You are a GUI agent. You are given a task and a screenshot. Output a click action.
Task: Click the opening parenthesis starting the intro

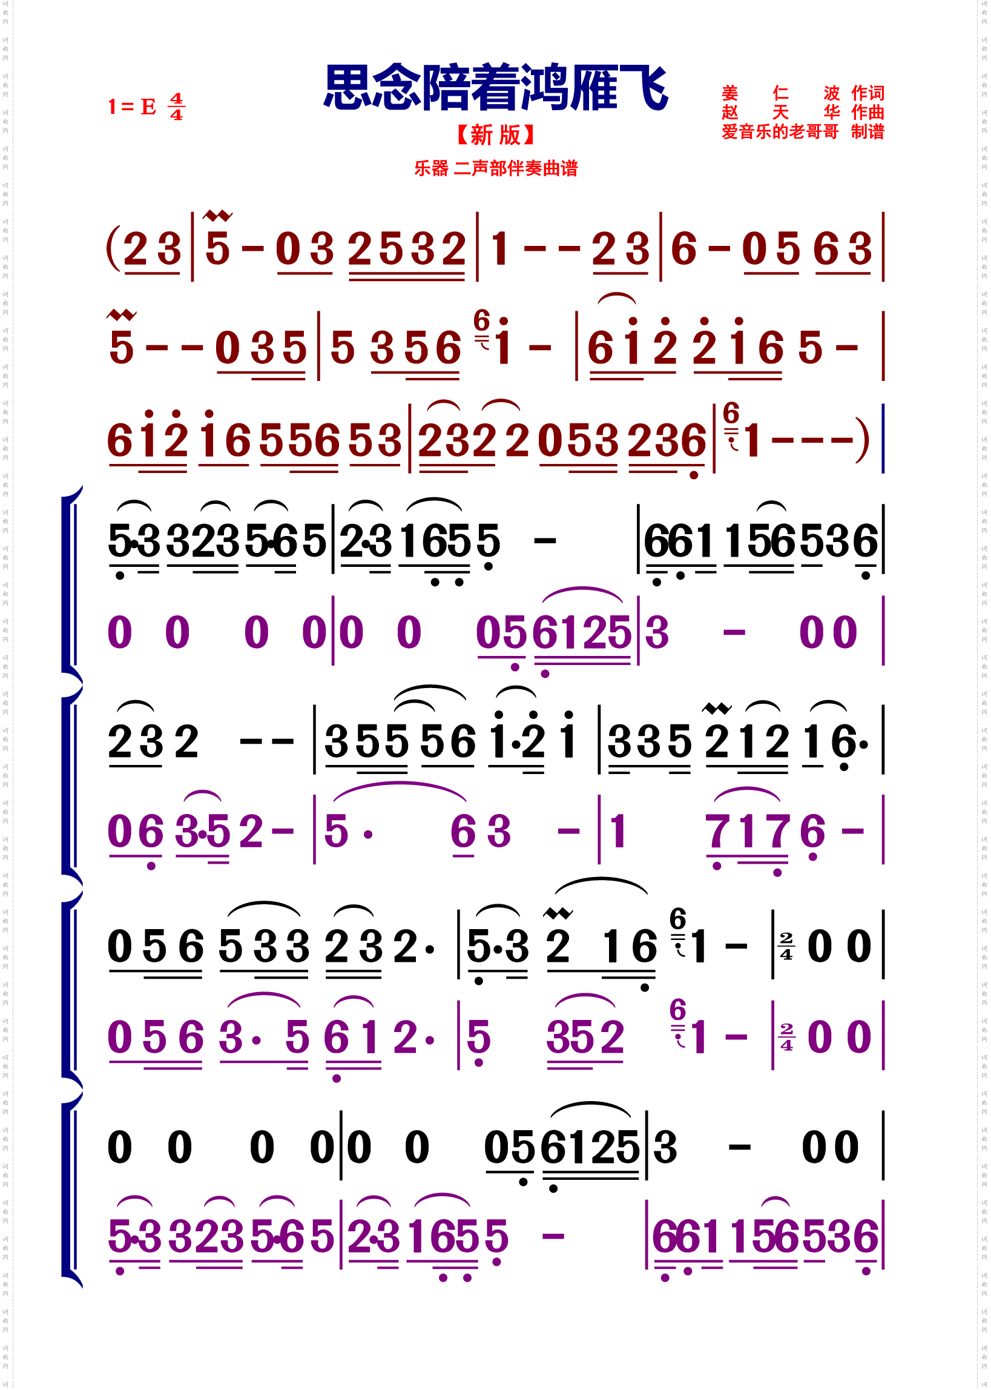coord(112,248)
